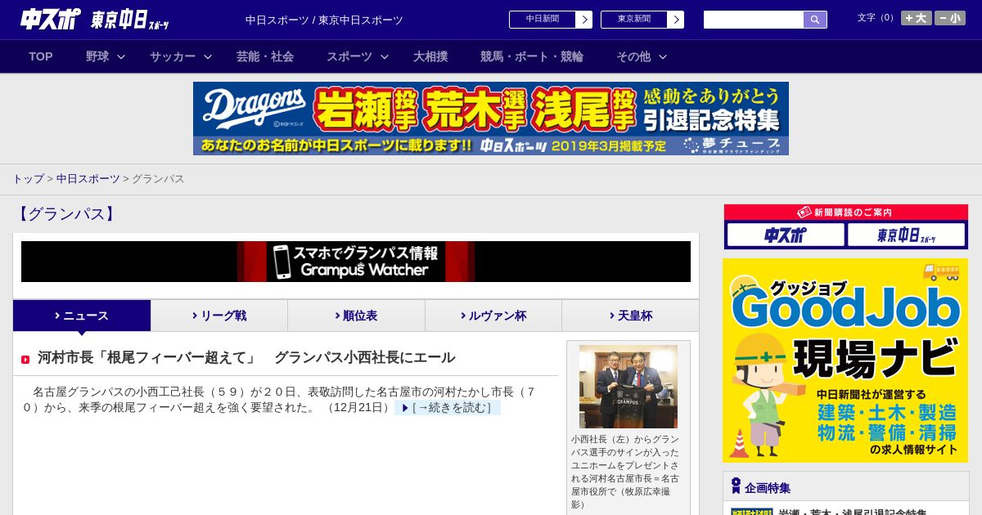
Task: Click 東京中日スポーツ subscription button in sidebar
Action: (x=906, y=235)
